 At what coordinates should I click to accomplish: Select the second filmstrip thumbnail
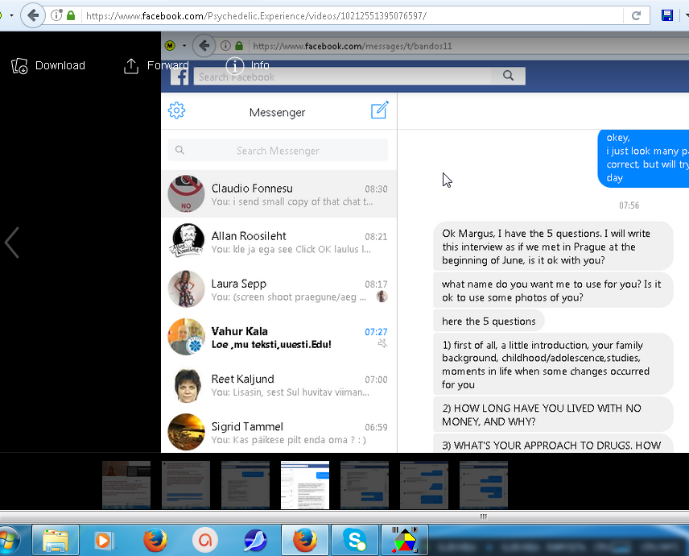point(186,485)
